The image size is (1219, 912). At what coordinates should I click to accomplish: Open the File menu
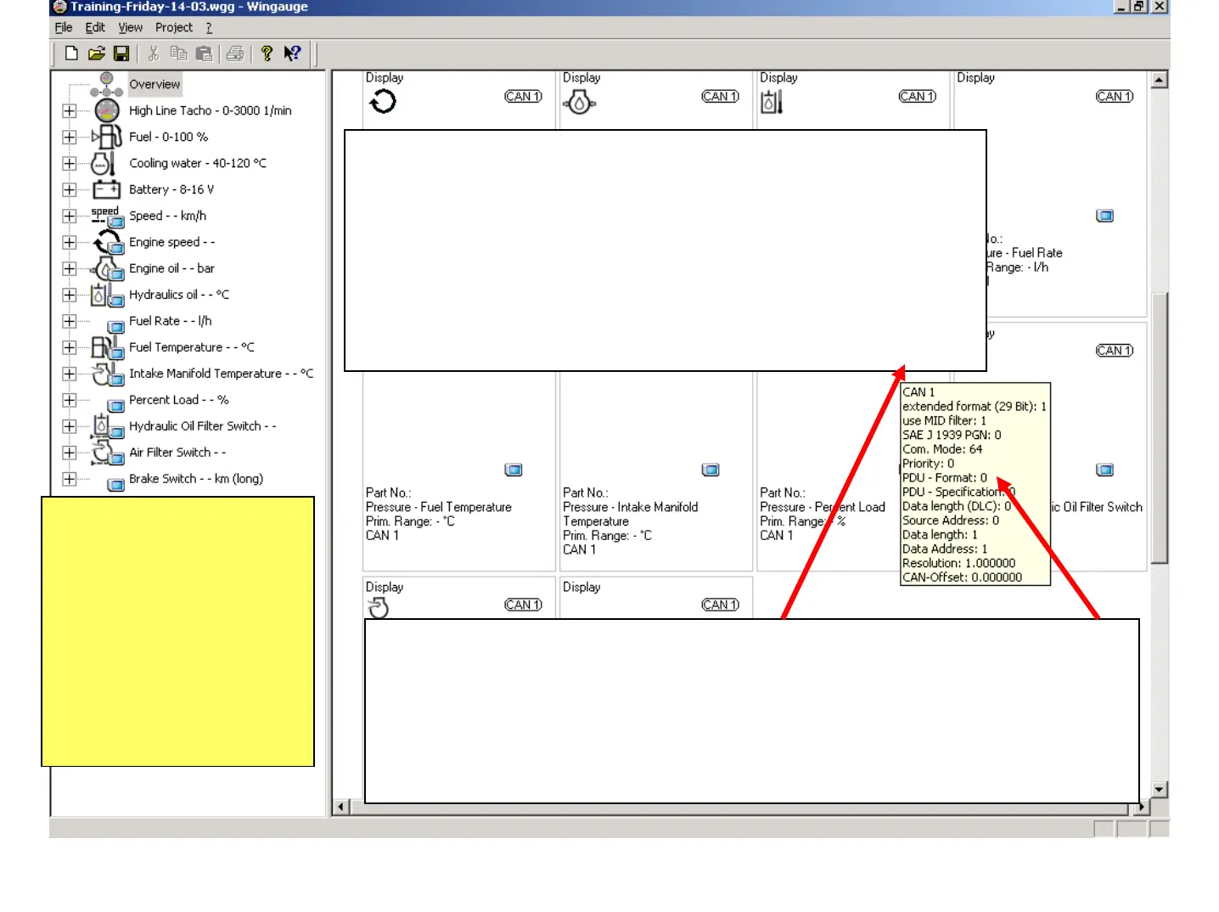pyautogui.click(x=64, y=27)
